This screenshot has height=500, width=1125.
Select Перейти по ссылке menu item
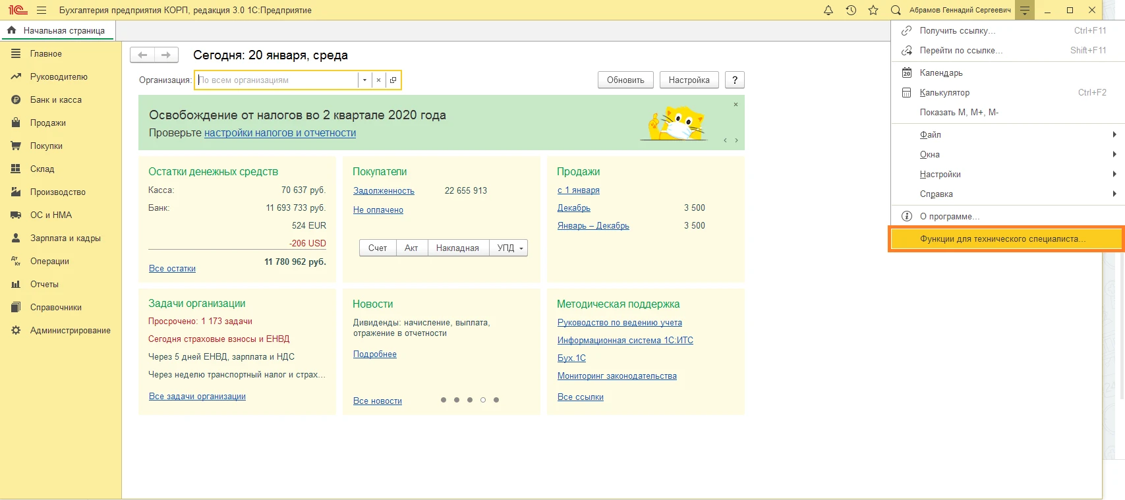1008,50
